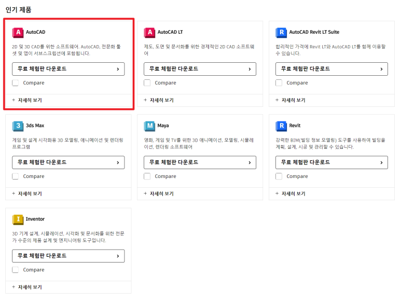Open the AutoCAD LT product title

click(x=170, y=32)
